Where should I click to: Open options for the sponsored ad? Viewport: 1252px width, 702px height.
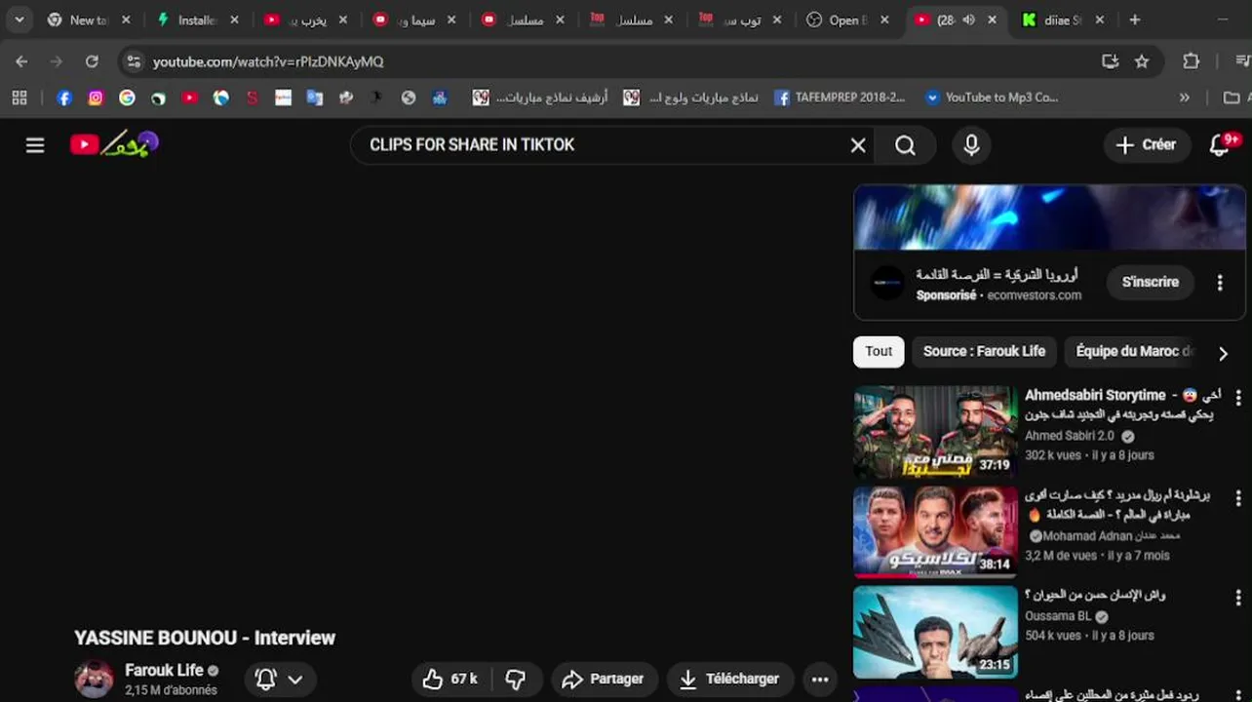1220,283
